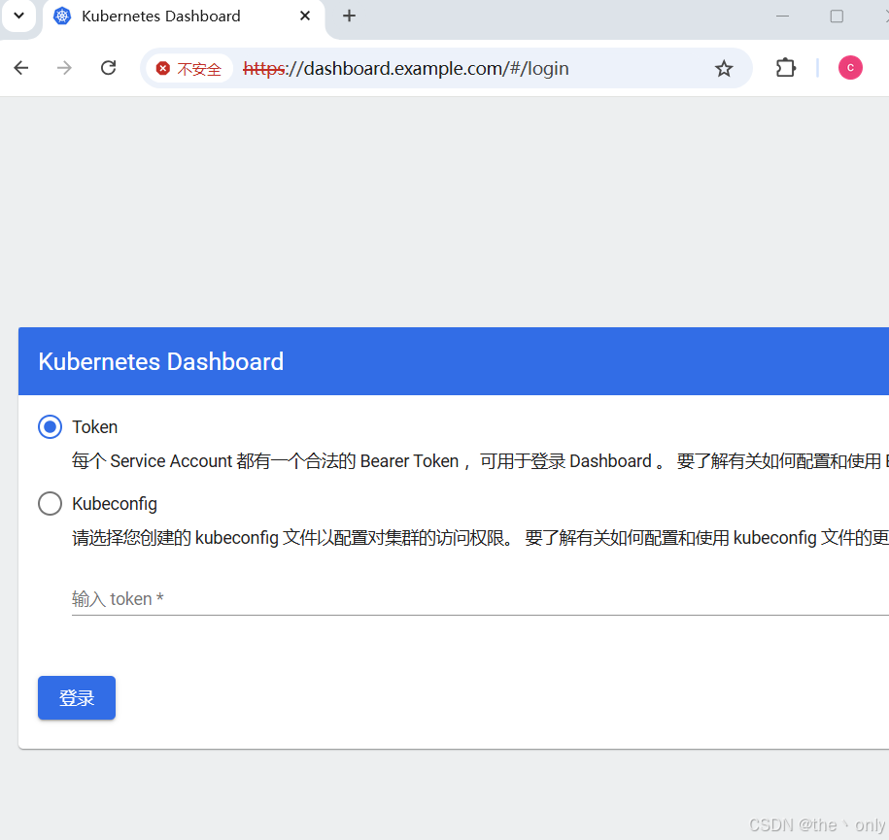Close the Kubernetes Dashboard tab
The height and width of the screenshot is (840, 889).
(305, 16)
